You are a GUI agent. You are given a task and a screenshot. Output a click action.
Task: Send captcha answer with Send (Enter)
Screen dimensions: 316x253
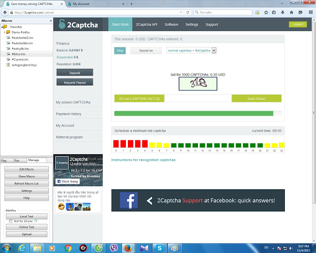tap(256, 98)
